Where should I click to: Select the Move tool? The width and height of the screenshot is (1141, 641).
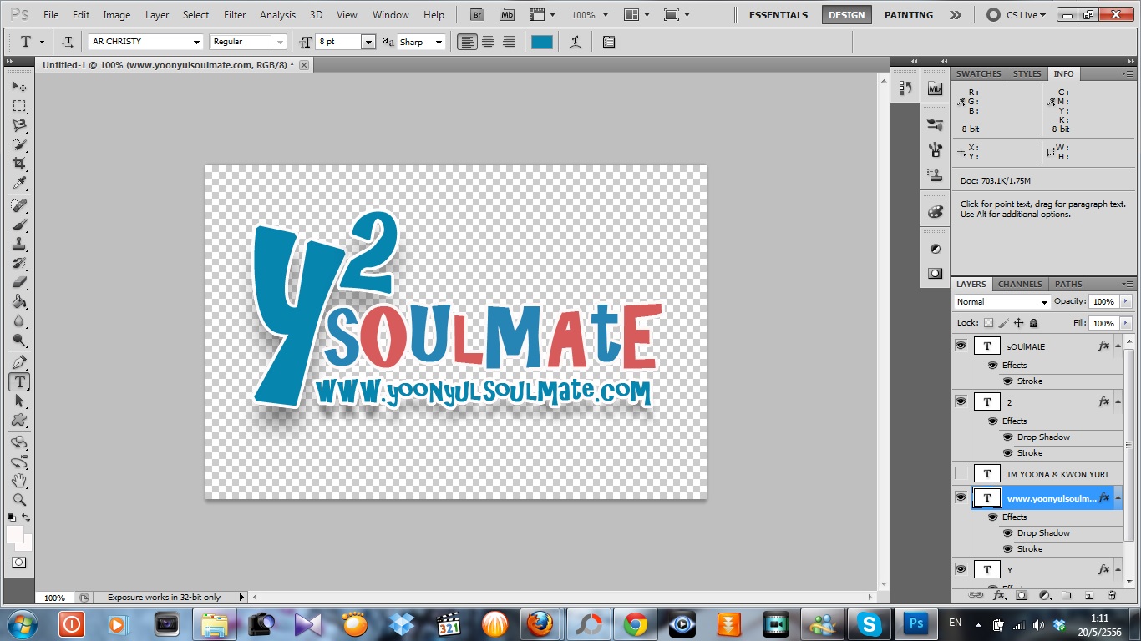19,87
